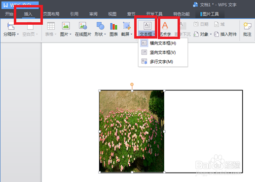Choose 多行文字(M) from the menu
The image size is (255, 182).
[163, 62]
